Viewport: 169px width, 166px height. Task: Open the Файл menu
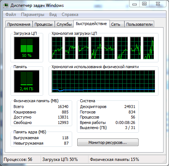point(11,14)
